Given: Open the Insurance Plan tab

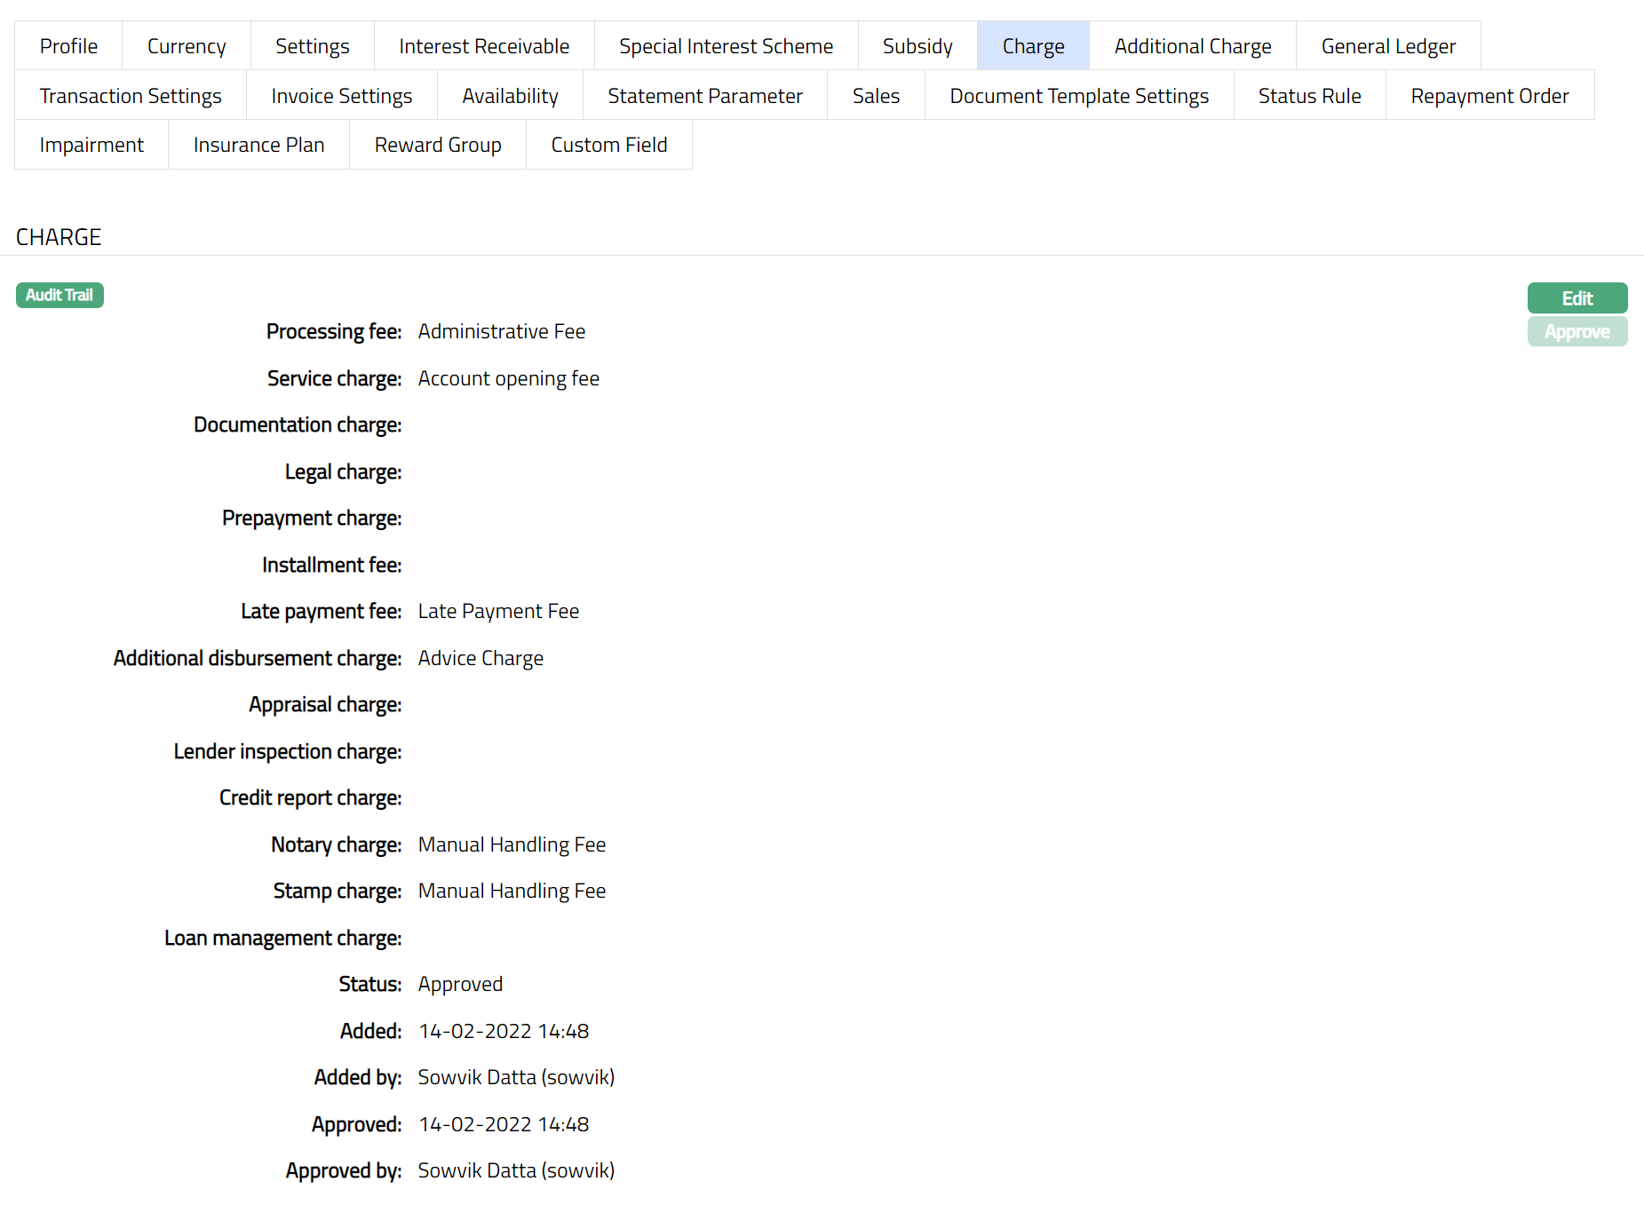Looking at the screenshot, I should [258, 145].
